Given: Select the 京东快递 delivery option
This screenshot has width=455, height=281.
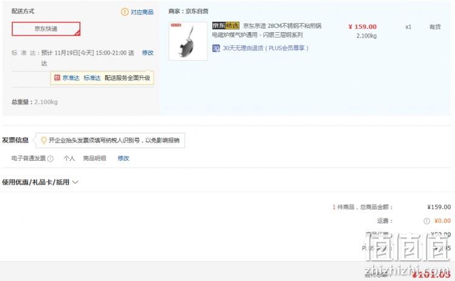Looking at the screenshot, I should point(46,29).
